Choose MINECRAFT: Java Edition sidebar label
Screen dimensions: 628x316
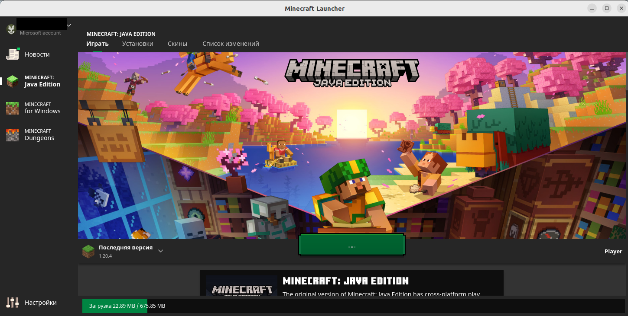[x=42, y=81]
